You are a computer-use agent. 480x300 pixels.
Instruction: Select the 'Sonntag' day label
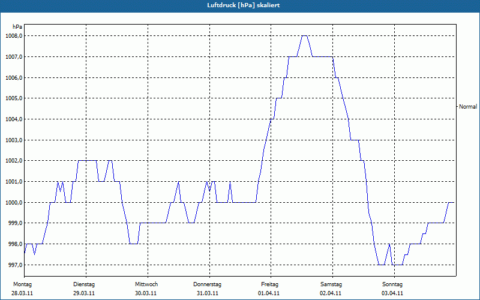[x=392, y=284]
